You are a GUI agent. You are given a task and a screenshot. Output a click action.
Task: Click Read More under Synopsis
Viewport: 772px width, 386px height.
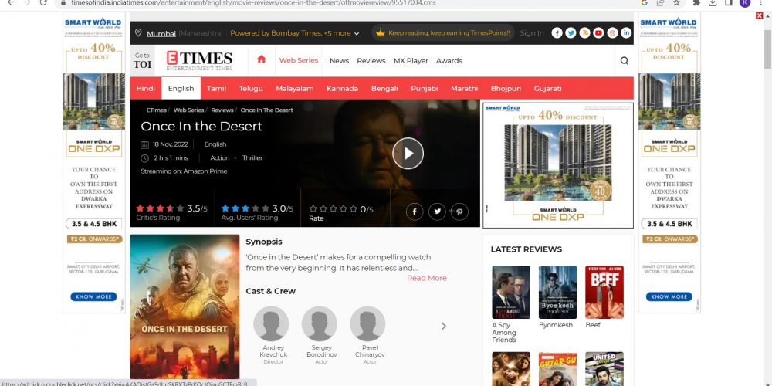point(427,278)
